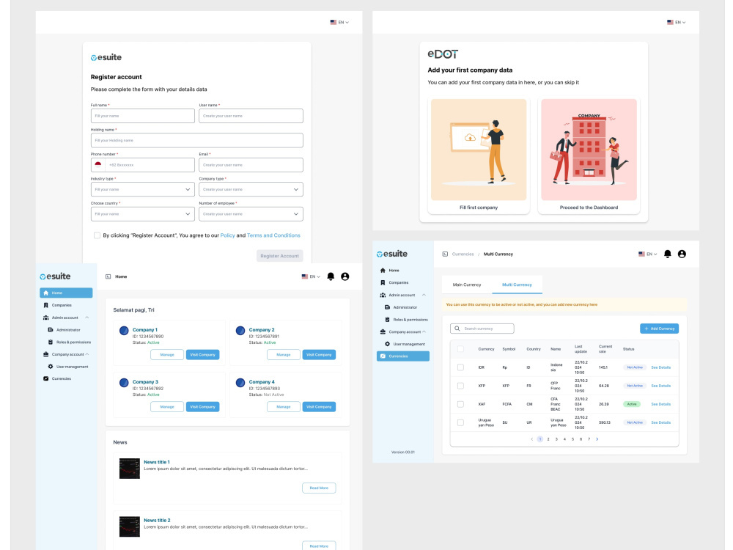
Task: Click the notification bell in Home dashboard header
Action: coord(331,276)
